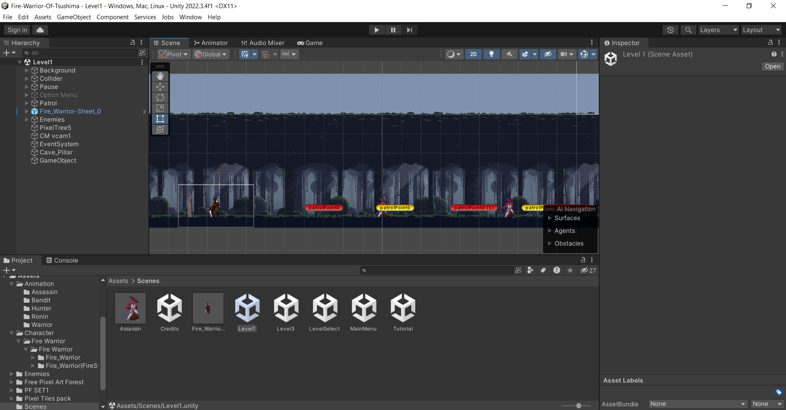Screen dimensions: 786x410
Task: Open the Undo History icon in top toolbar
Action: (670, 30)
